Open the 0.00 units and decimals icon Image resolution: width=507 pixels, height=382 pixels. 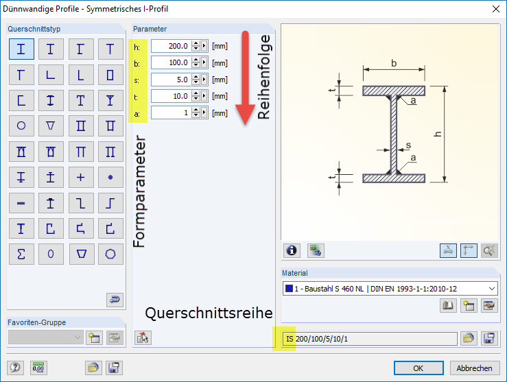tap(38, 368)
